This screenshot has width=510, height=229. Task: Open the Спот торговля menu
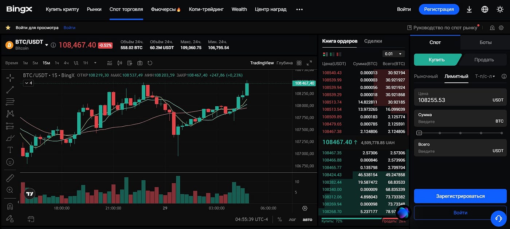126,9
